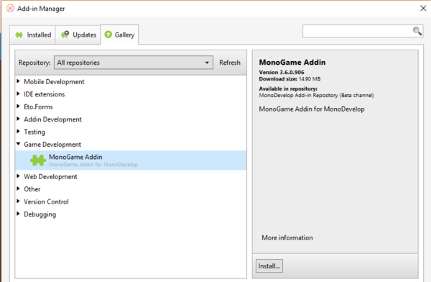Select the Testing tree label
The width and height of the screenshot is (431, 282).
[34, 132]
